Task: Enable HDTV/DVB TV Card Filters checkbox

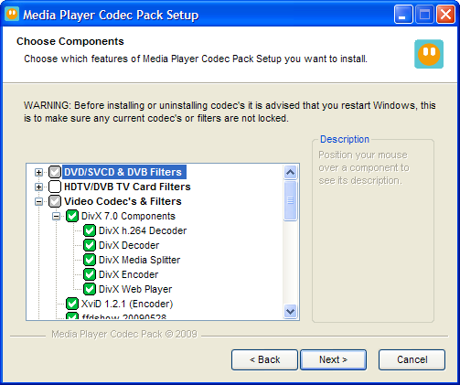Action: [x=55, y=187]
